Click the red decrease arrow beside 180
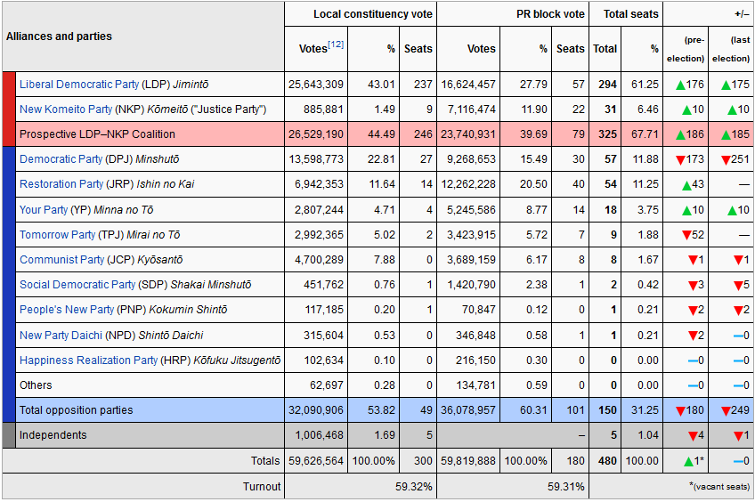The width and height of the screenshot is (755, 502). tap(680, 411)
